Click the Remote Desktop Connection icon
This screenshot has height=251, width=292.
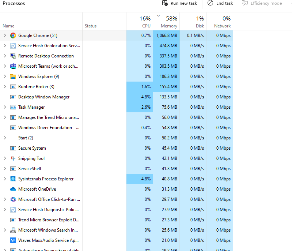pyautogui.click(x=13, y=56)
